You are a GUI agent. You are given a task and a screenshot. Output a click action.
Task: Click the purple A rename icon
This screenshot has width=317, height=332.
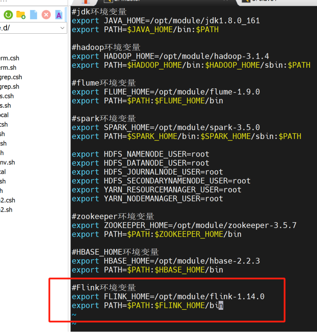59,15
